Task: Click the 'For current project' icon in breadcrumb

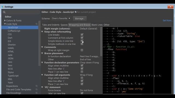Action: [75, 12]
